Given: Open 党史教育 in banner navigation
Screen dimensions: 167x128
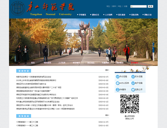Looking at the screenshot, I should coord(120,63).
